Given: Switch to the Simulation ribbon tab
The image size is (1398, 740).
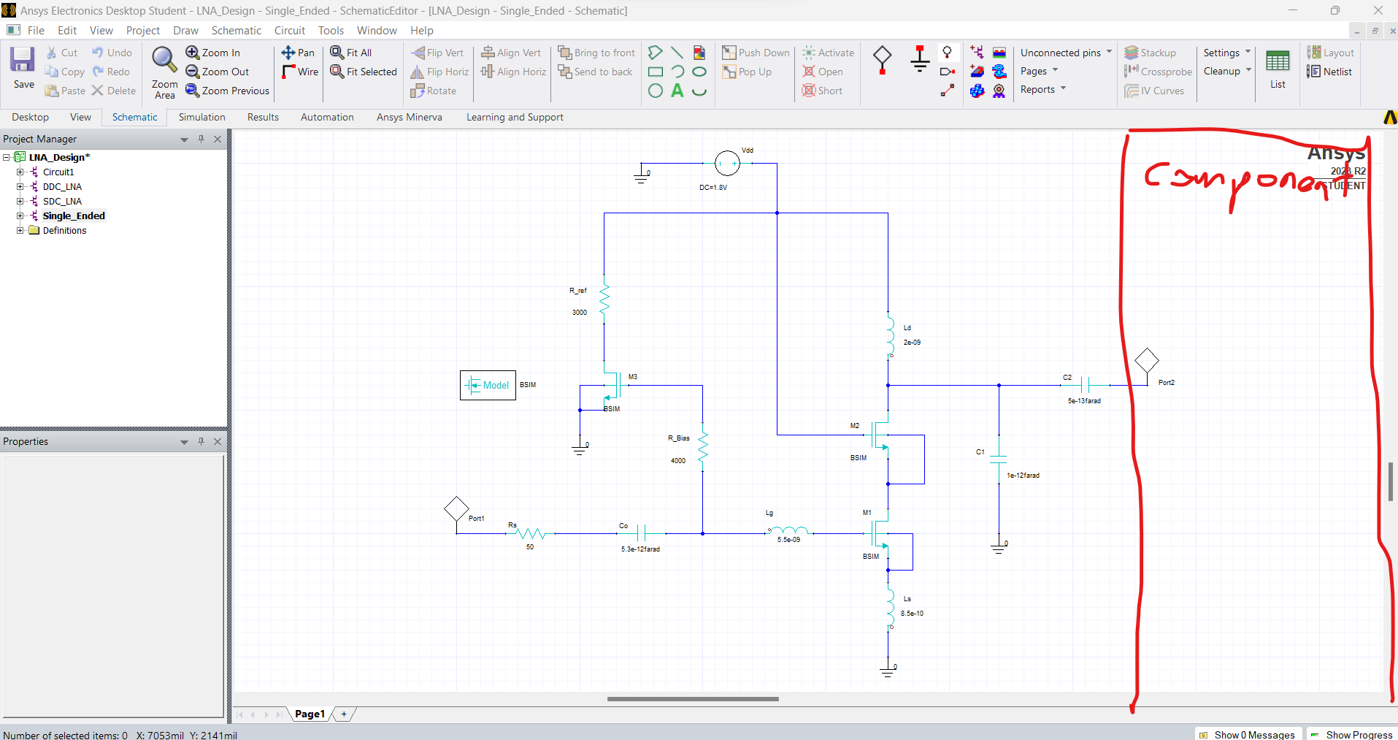Looking at the screenshot, I should 201,117.
